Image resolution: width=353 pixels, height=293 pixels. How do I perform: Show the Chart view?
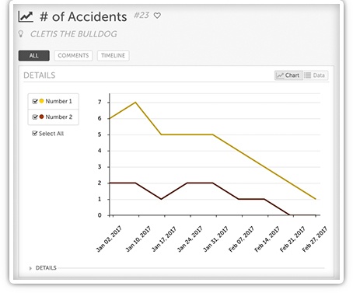pos(288,75)
